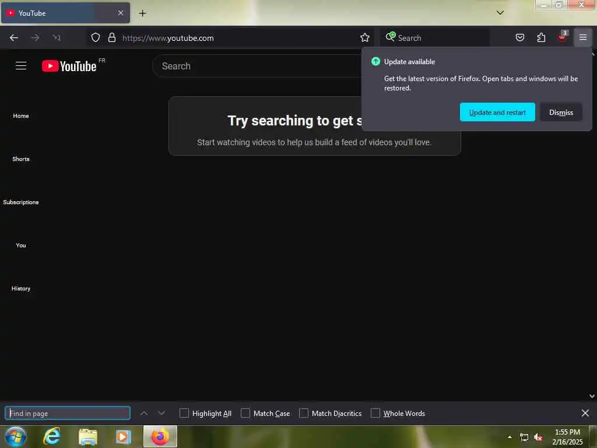Screen dimensions: 597x448
Task: Click the YouTube search field
Action: (257, 66)
